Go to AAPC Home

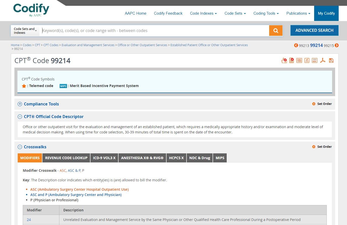[x=135, y=13]
